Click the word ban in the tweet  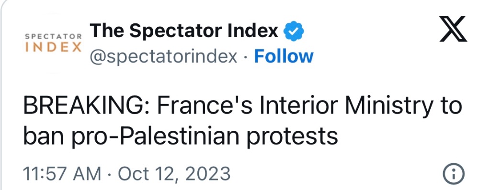point(47,136)
